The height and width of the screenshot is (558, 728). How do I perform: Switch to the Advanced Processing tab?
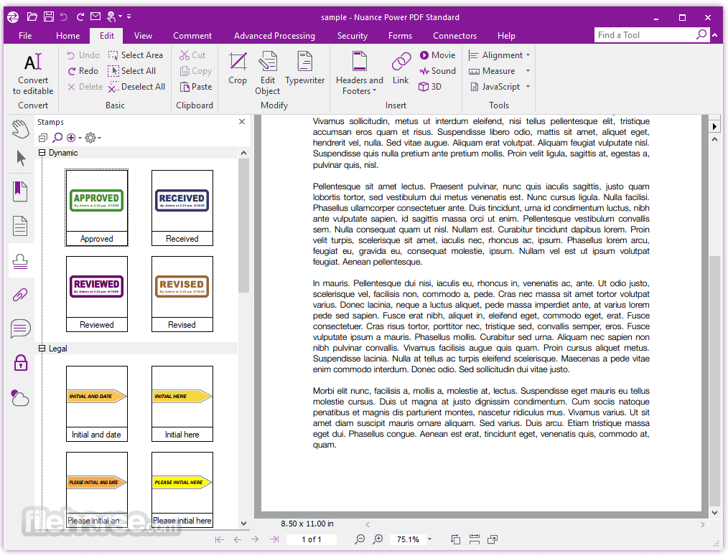point(274,36)
